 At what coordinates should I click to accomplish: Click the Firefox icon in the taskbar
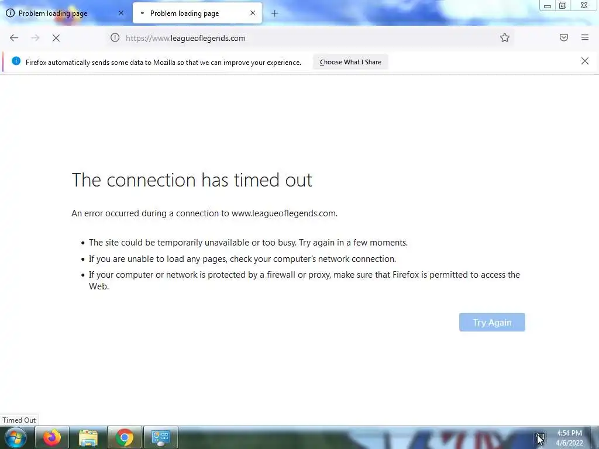click(x=52, y=437)
